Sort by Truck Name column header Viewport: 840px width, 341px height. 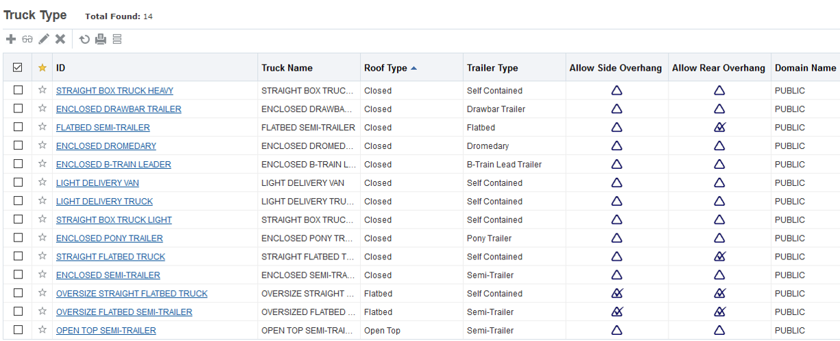coord(287,68)
